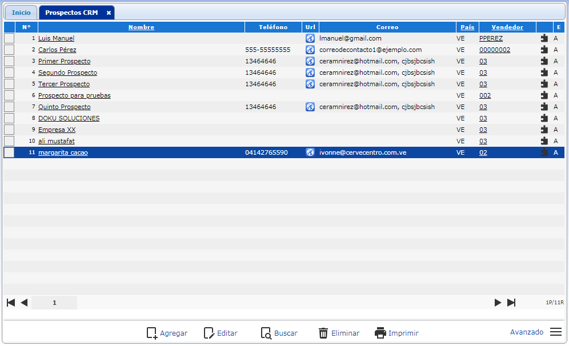Image resolution: width=569 pixels, height=346 pixels.
Task: Go to the previous page arrow
Action: coord(25,303)
